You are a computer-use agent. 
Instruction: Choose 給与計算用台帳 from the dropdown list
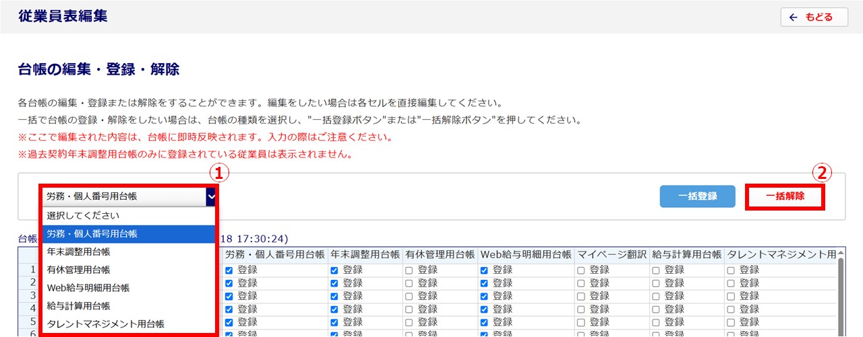tap(128, 306)
